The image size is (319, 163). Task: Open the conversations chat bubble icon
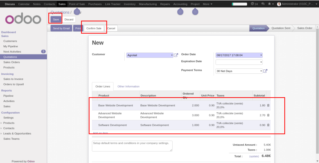point(263,4)
